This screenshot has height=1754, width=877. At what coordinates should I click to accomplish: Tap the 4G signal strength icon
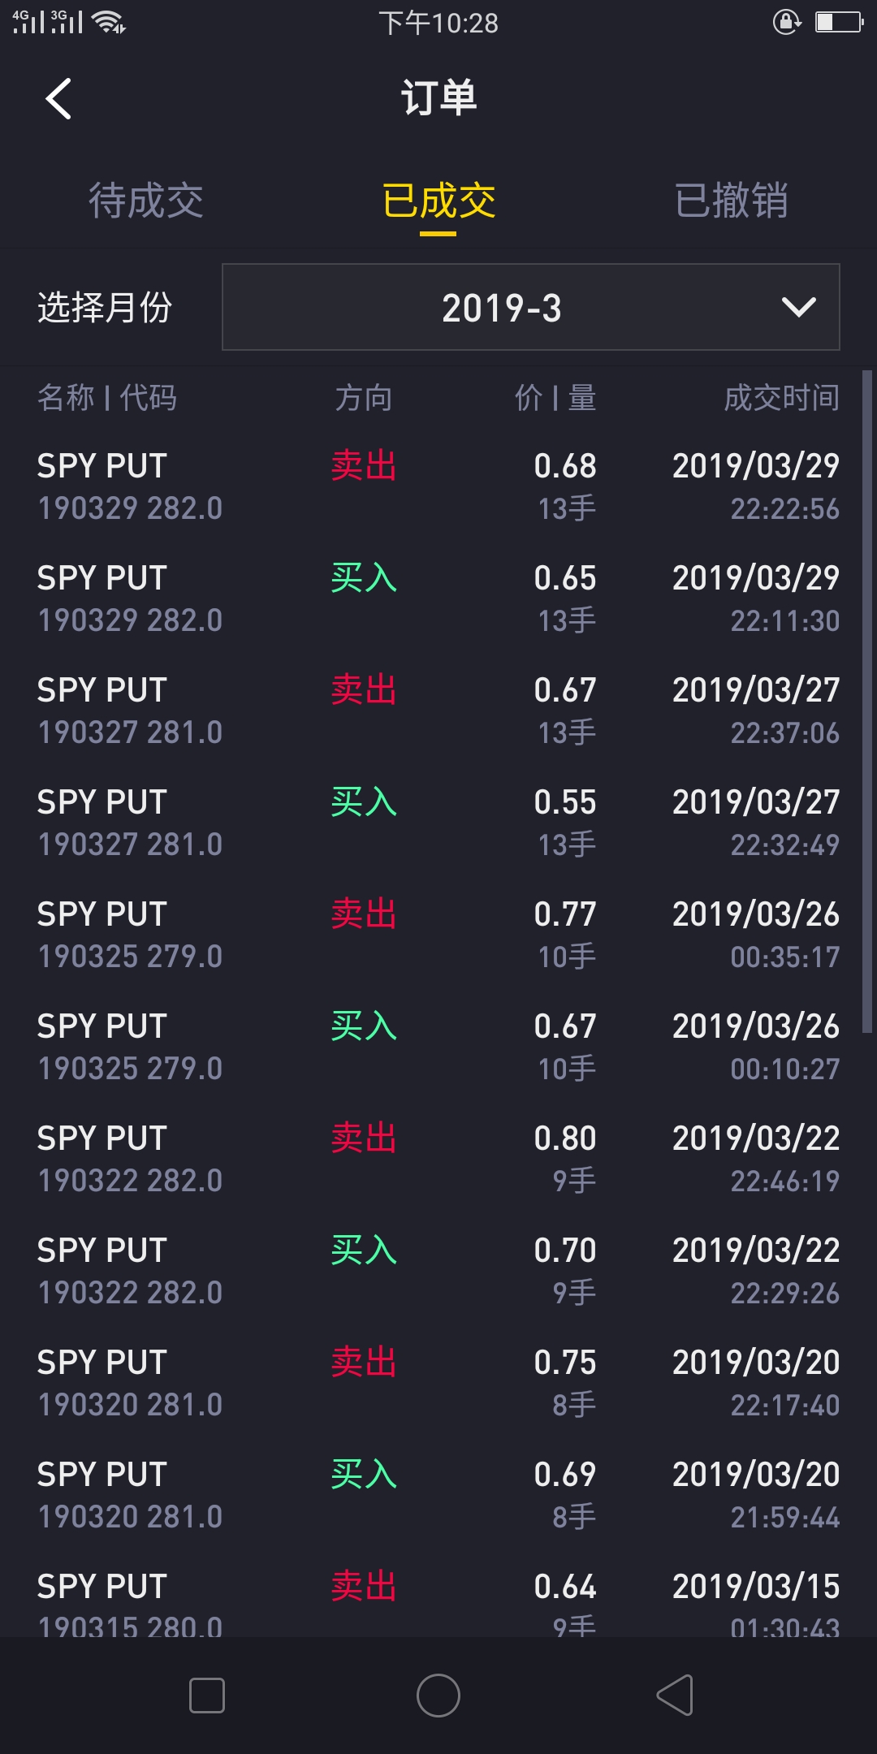29,22
